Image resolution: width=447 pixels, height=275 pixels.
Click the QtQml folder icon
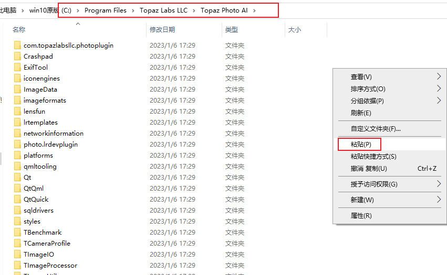[17, 188]
